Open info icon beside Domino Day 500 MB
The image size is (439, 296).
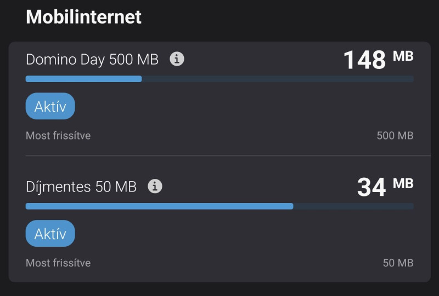click(177, 59)
